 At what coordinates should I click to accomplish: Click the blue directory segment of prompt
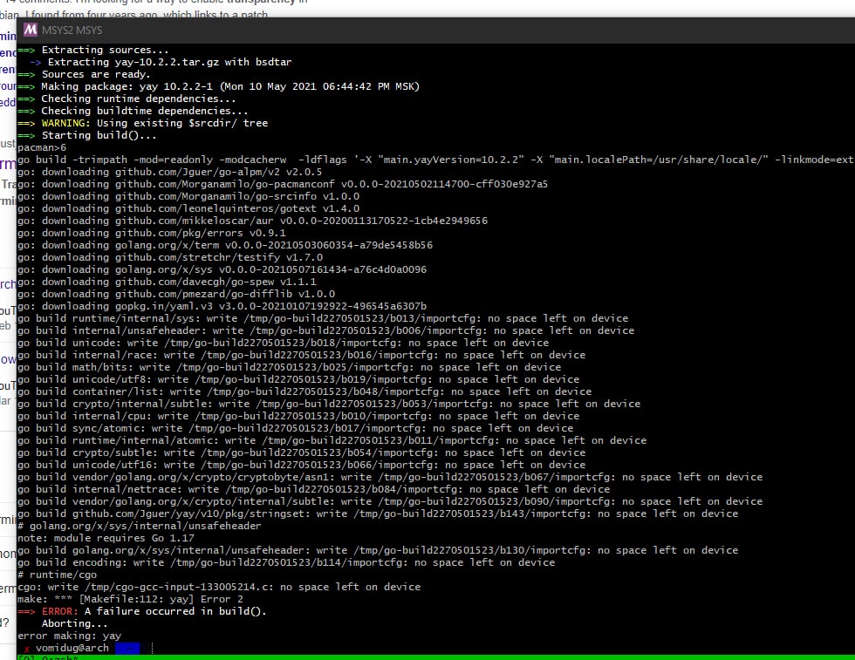(127, 648)
